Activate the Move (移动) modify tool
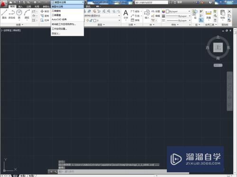 45,11
